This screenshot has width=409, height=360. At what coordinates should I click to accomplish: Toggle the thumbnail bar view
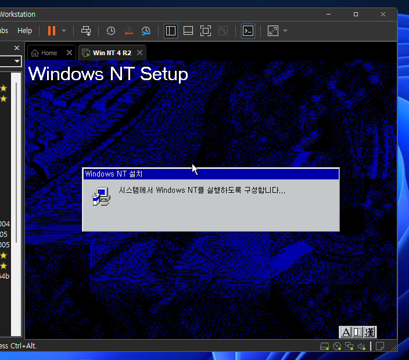click(x=188, y=31)
